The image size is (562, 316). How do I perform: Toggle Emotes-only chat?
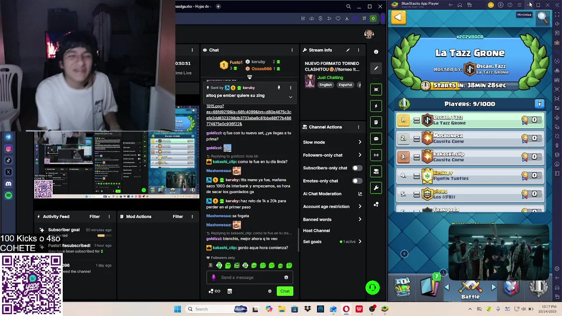tap(357, 181)
